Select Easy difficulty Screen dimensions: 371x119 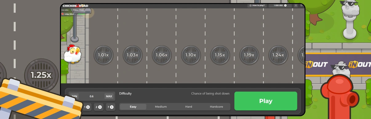[133, 107]
